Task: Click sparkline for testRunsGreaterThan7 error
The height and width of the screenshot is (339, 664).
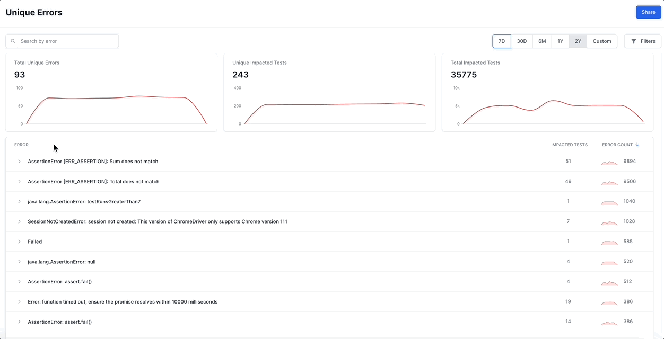Action: point(609,202)
